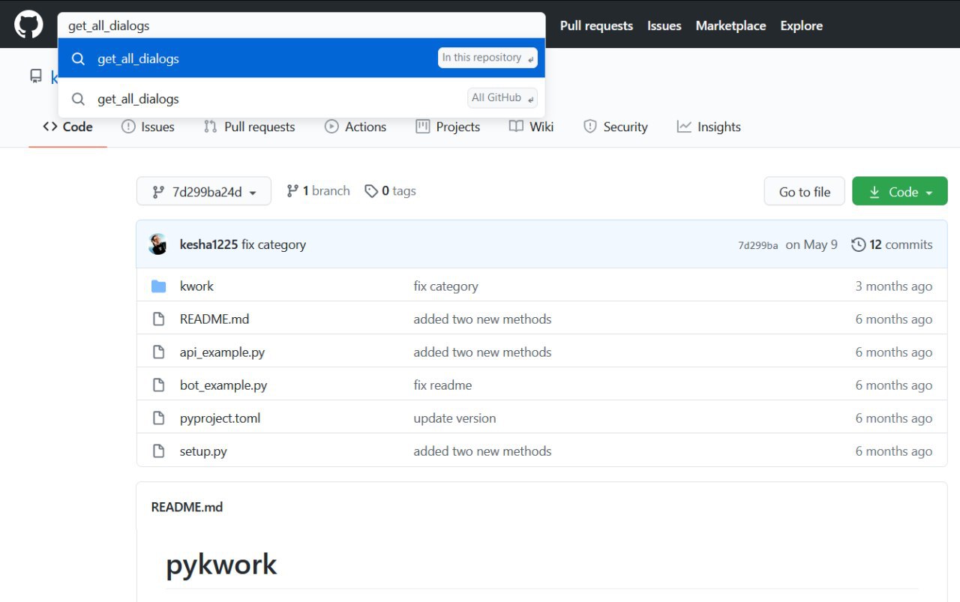Focus the GitHub search input field
Screen dimensions: 960x602
(x=301, y=25)
